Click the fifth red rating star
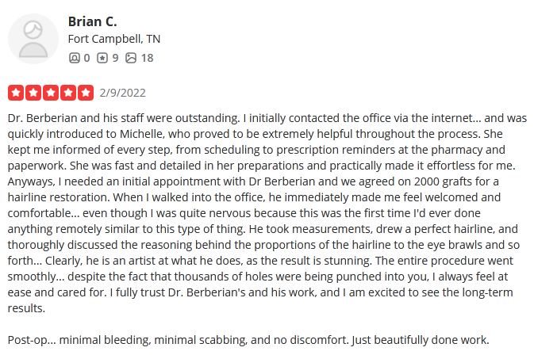 (86, 93)
